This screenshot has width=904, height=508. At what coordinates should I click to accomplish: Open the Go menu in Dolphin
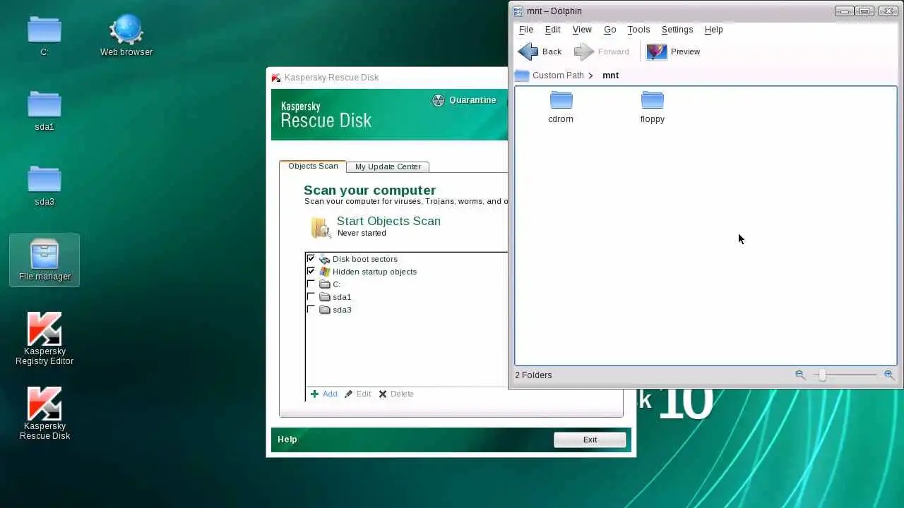610,30
